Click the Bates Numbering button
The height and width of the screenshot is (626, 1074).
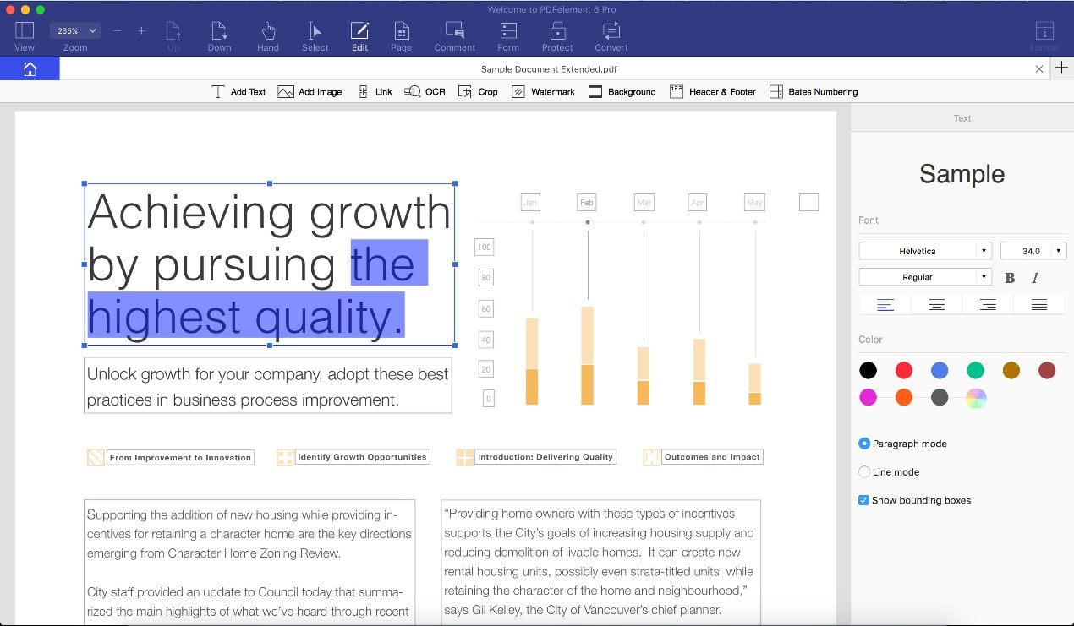coord(814,91)
